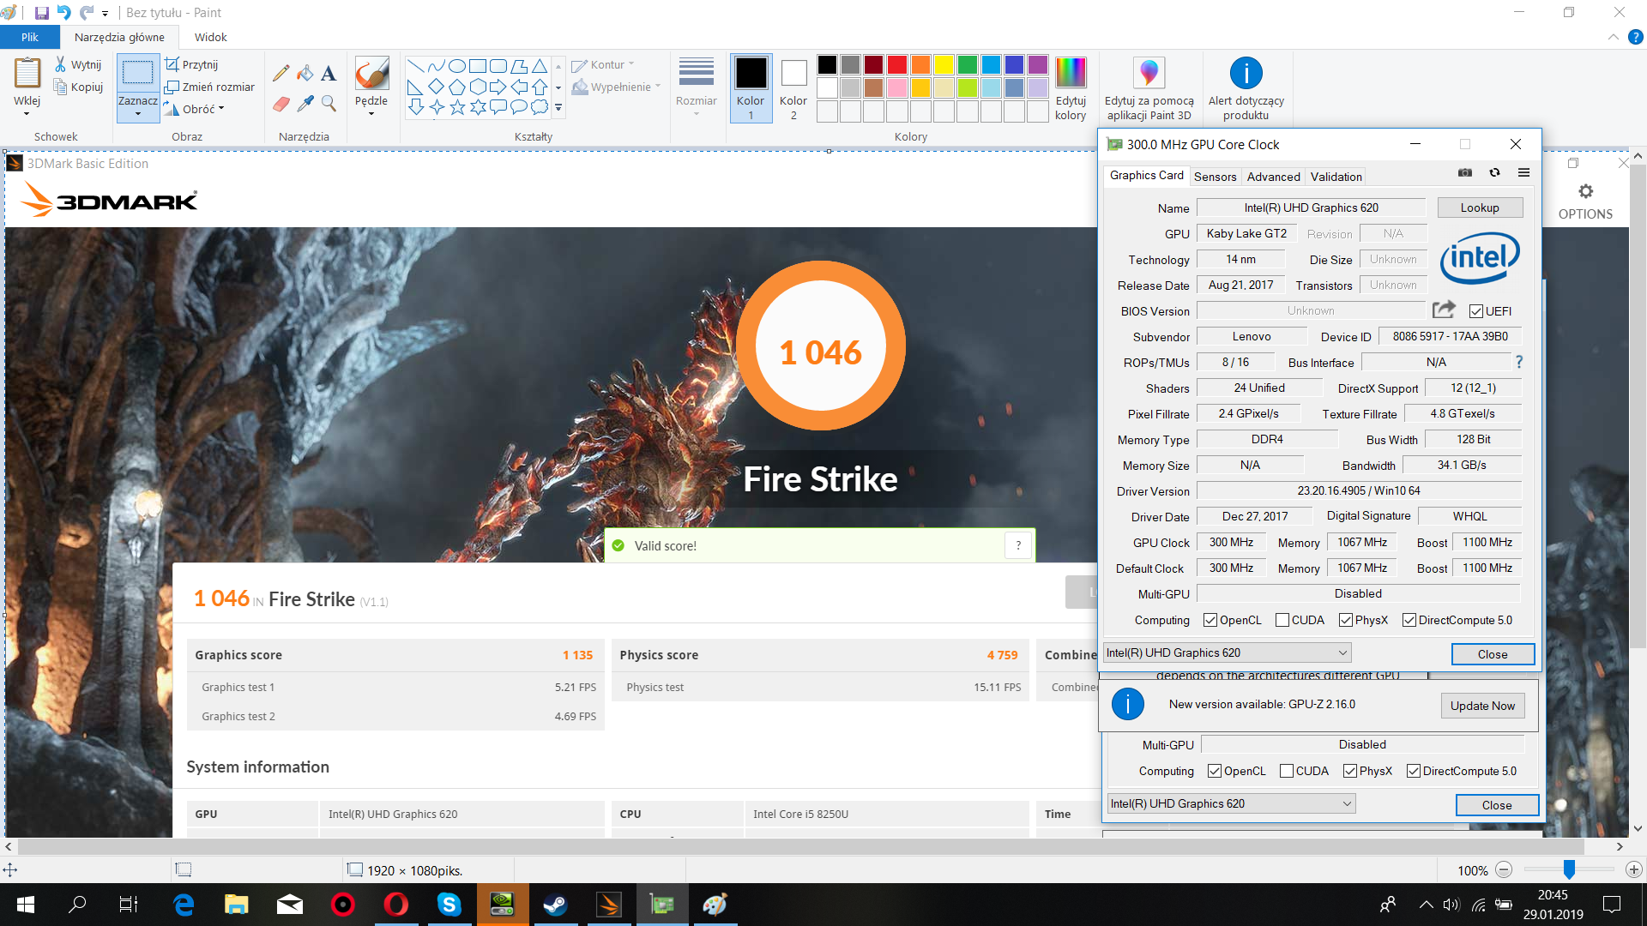Switch to the Widok ribbon tab
Viewport: 1647px width, 926px height.
tap(210, 37)
